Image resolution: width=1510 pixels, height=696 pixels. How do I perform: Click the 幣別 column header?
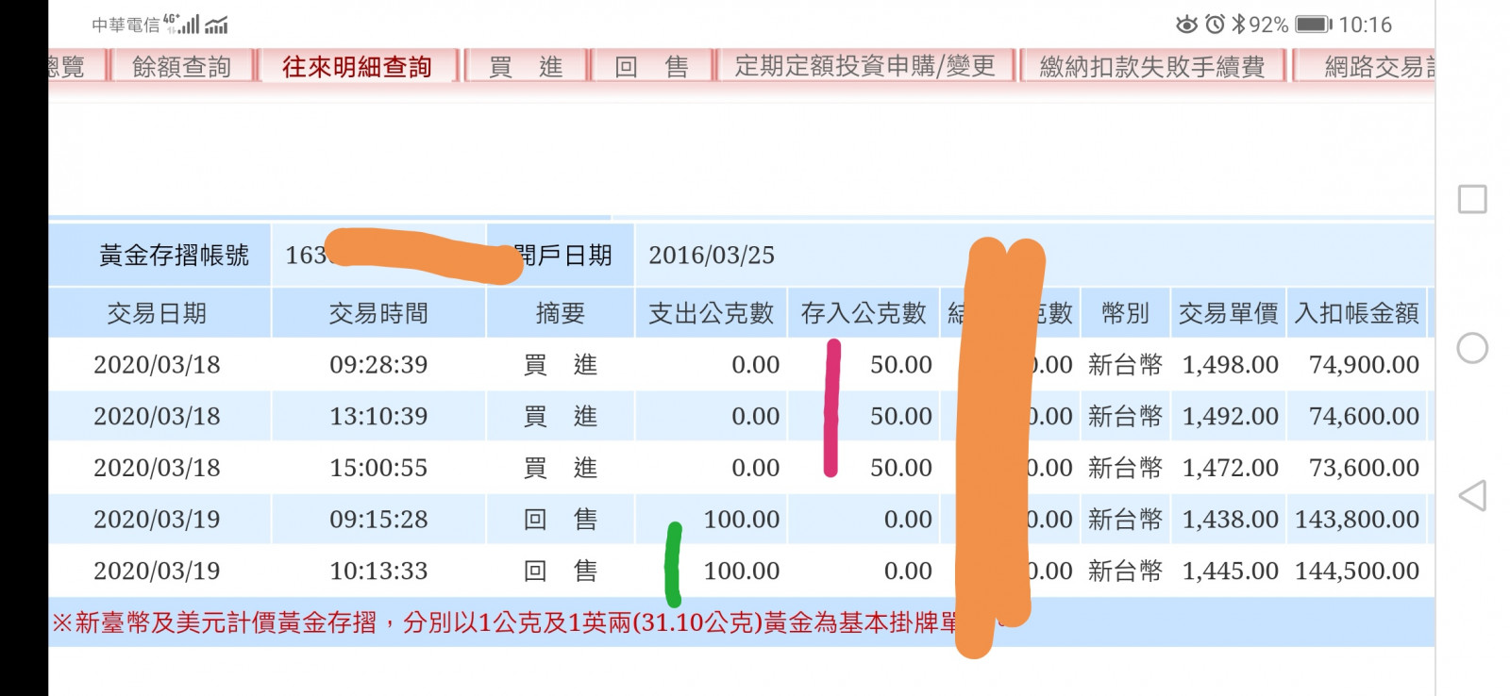pyautogui.click(x=1126, y=313)
